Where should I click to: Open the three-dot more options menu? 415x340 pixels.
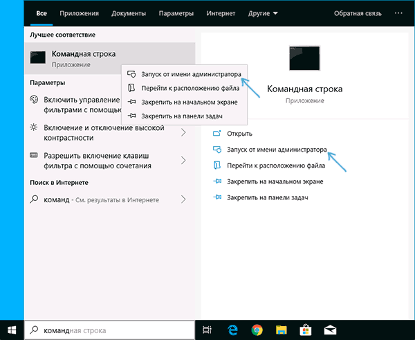point(398,13)
